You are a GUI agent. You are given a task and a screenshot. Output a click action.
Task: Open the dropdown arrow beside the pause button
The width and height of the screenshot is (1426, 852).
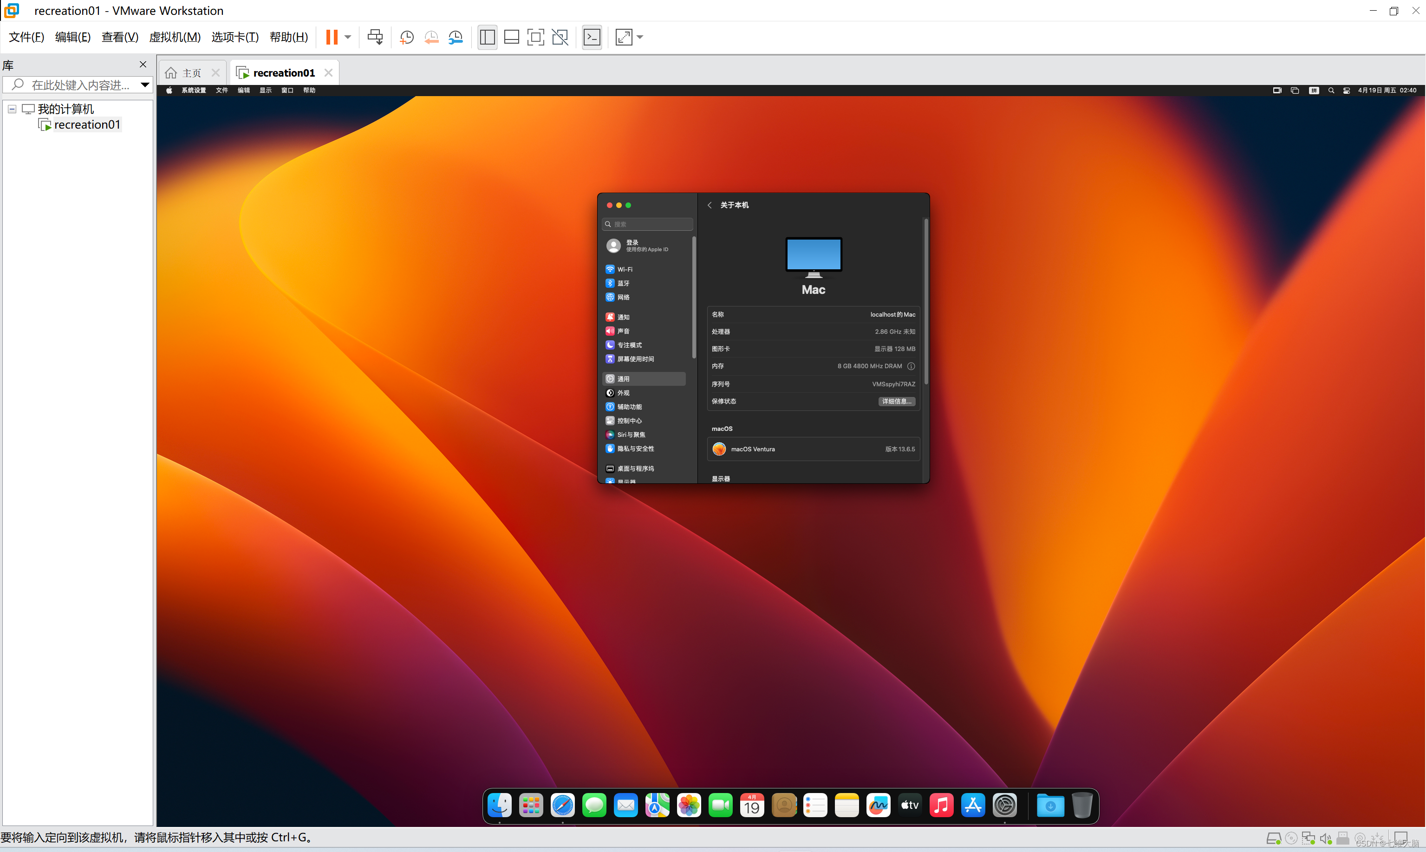pos(348,37)
